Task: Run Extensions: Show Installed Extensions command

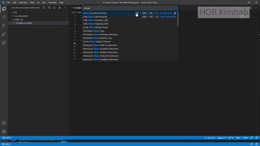Action: tap(130, 60)
